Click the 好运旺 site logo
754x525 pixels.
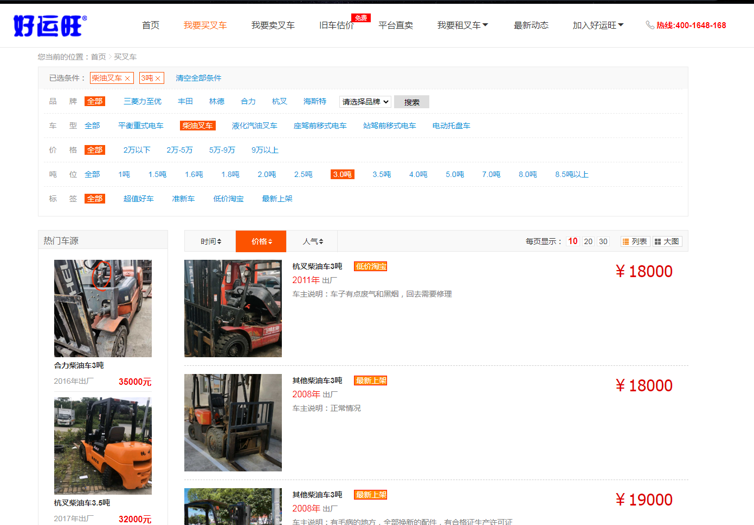point(50,25)
